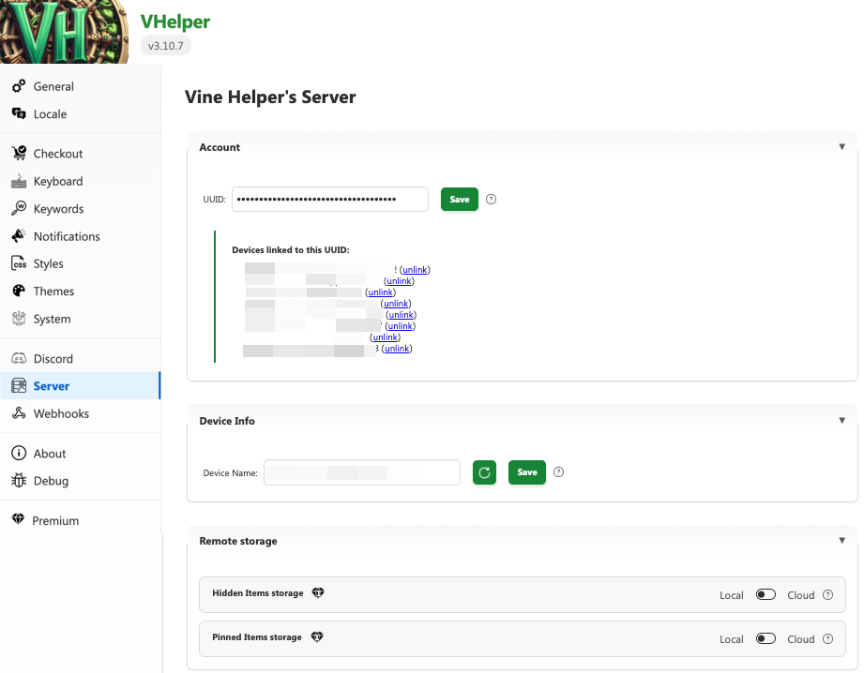Viewport: 864px width, 673px height.
Task: Open the Discord settings page
Action: [x=53, y=359]
